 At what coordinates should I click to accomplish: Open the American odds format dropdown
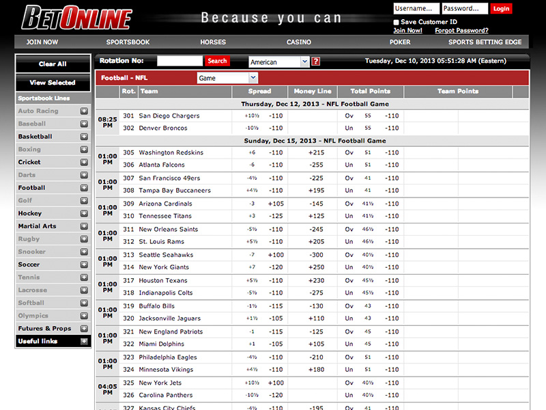[279, 62]
